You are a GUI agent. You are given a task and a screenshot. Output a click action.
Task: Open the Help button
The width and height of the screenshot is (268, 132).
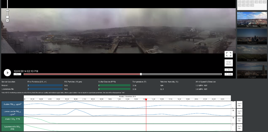point(228,74)
